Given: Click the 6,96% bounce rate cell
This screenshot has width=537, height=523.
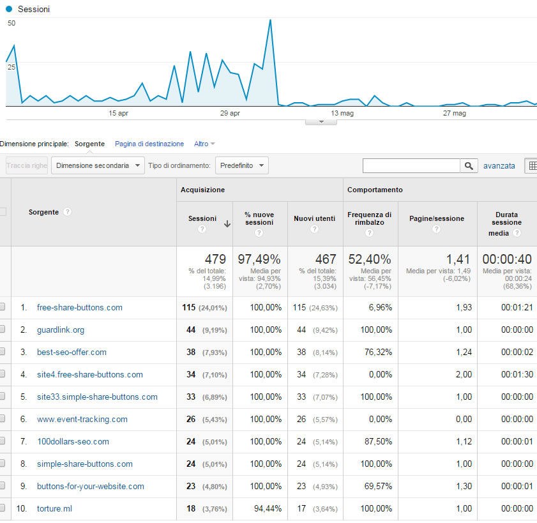Looking at the screenshot, I should (x=380, y=307).
